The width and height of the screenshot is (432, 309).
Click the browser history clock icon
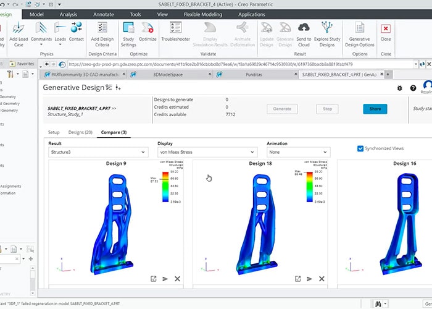tap(62, 64)
